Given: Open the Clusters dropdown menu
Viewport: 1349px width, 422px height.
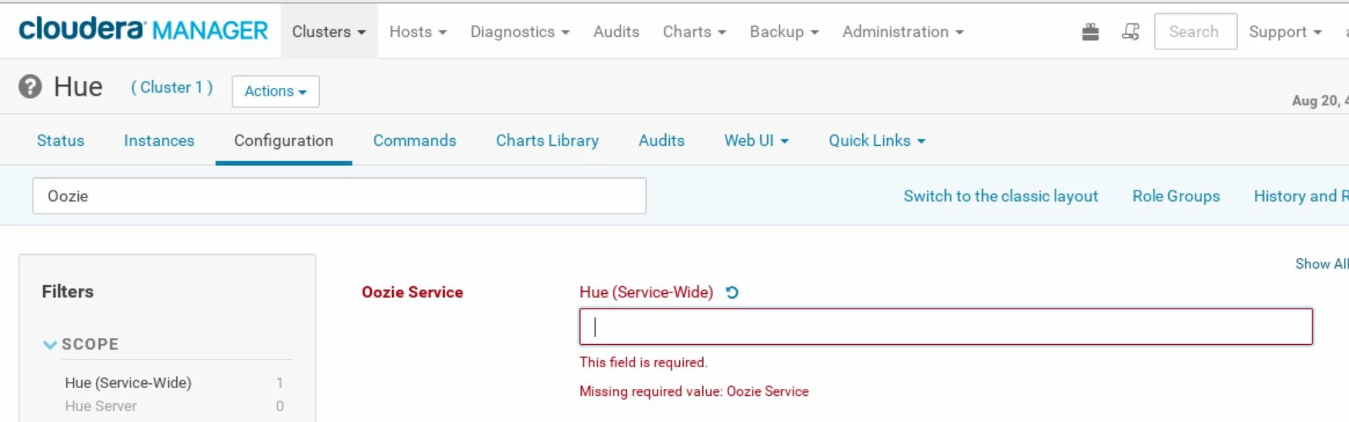Looking at the screenshot, I should 328,32.
